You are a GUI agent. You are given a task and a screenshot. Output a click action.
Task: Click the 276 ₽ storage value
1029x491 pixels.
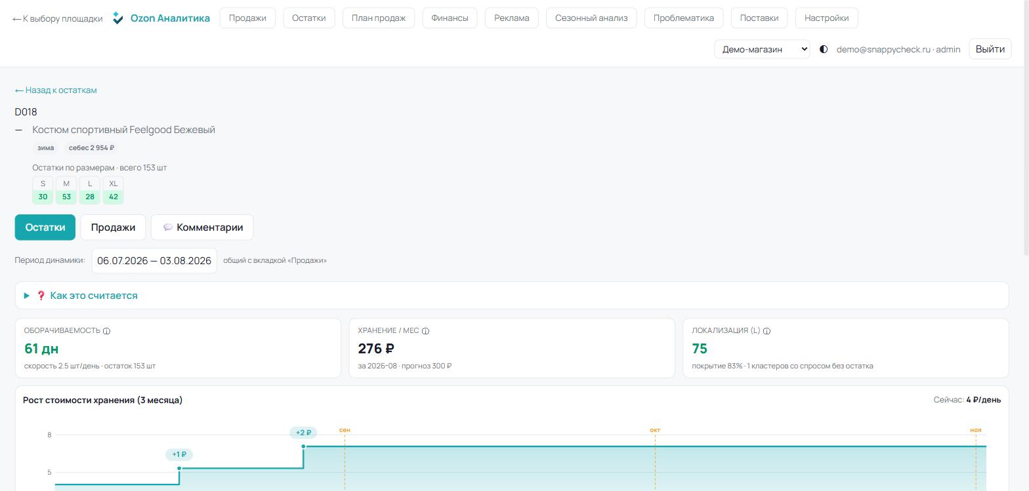coord(376,349)
